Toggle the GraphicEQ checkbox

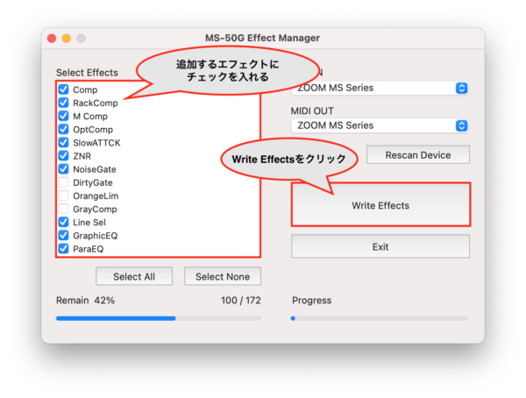pos(63,235)
